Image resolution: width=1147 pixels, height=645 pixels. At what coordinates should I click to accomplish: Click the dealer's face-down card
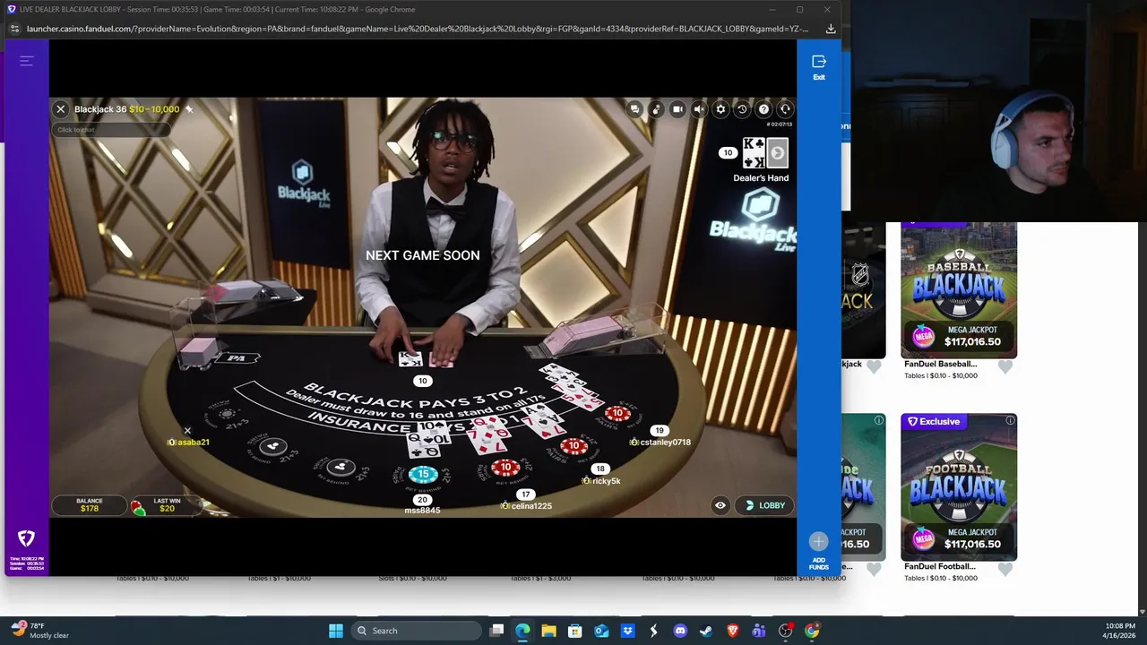pyautogui.click(x=778, y=153)
